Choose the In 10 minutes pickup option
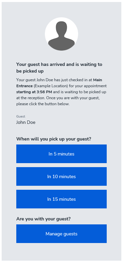The height and width of the screenshot is (262, 123). pyautogui.click(x=61, y=176)
